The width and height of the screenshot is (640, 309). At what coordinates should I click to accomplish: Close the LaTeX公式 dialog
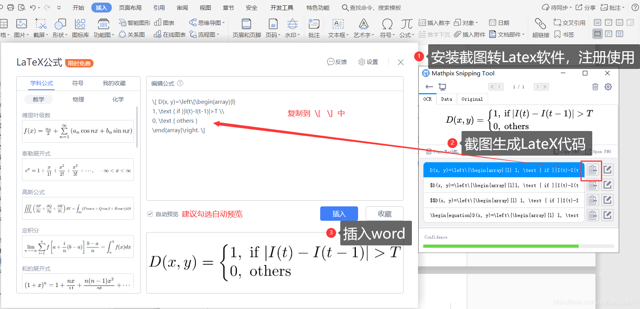[401, 62]
